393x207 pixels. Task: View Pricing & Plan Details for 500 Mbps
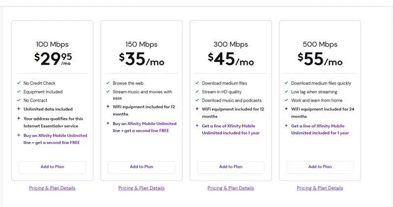point(320,188)
